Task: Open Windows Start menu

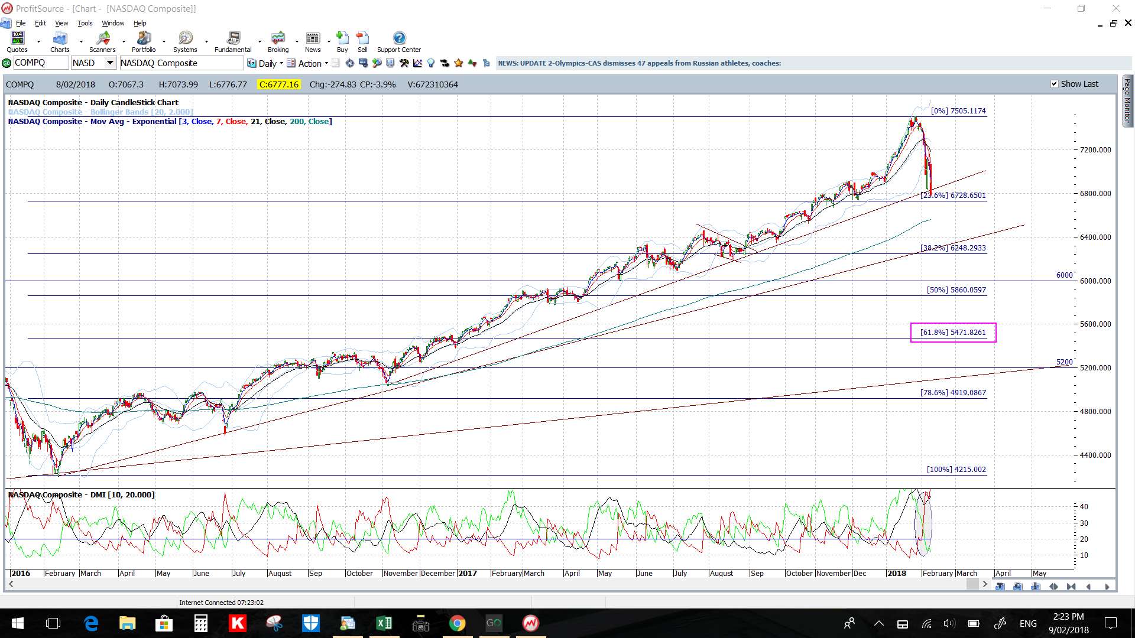Action: tap(17, 623)
